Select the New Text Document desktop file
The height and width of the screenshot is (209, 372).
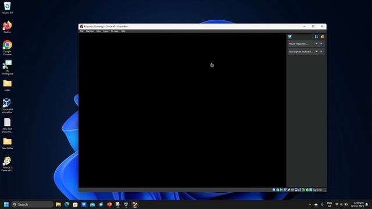[7, 125]
